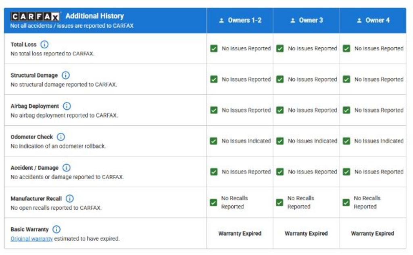Open info icon beside Total Loss
The image size is (413, 255).
pos(44,44)
